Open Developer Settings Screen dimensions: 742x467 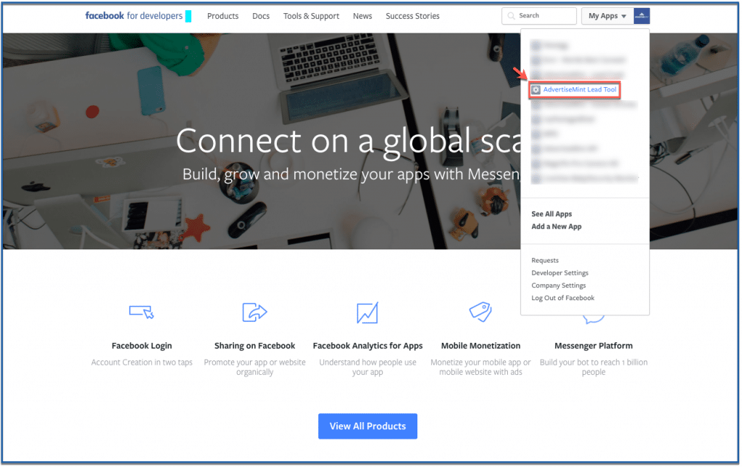click(x=560, y=273)
